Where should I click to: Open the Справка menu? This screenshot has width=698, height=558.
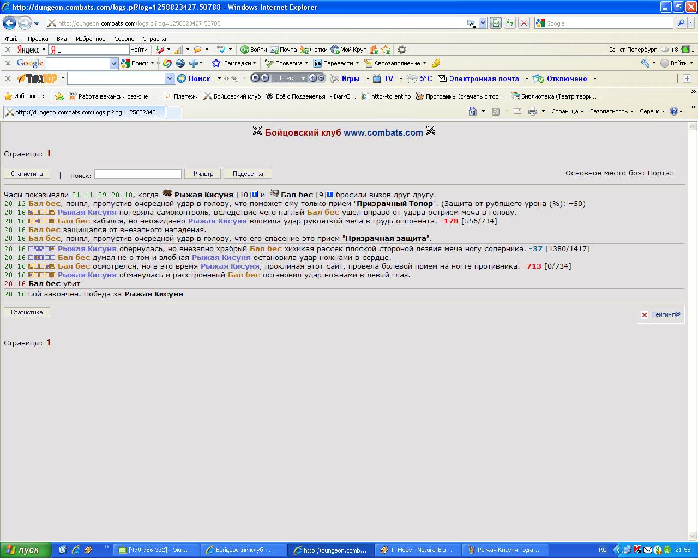[x=154, y=39]
